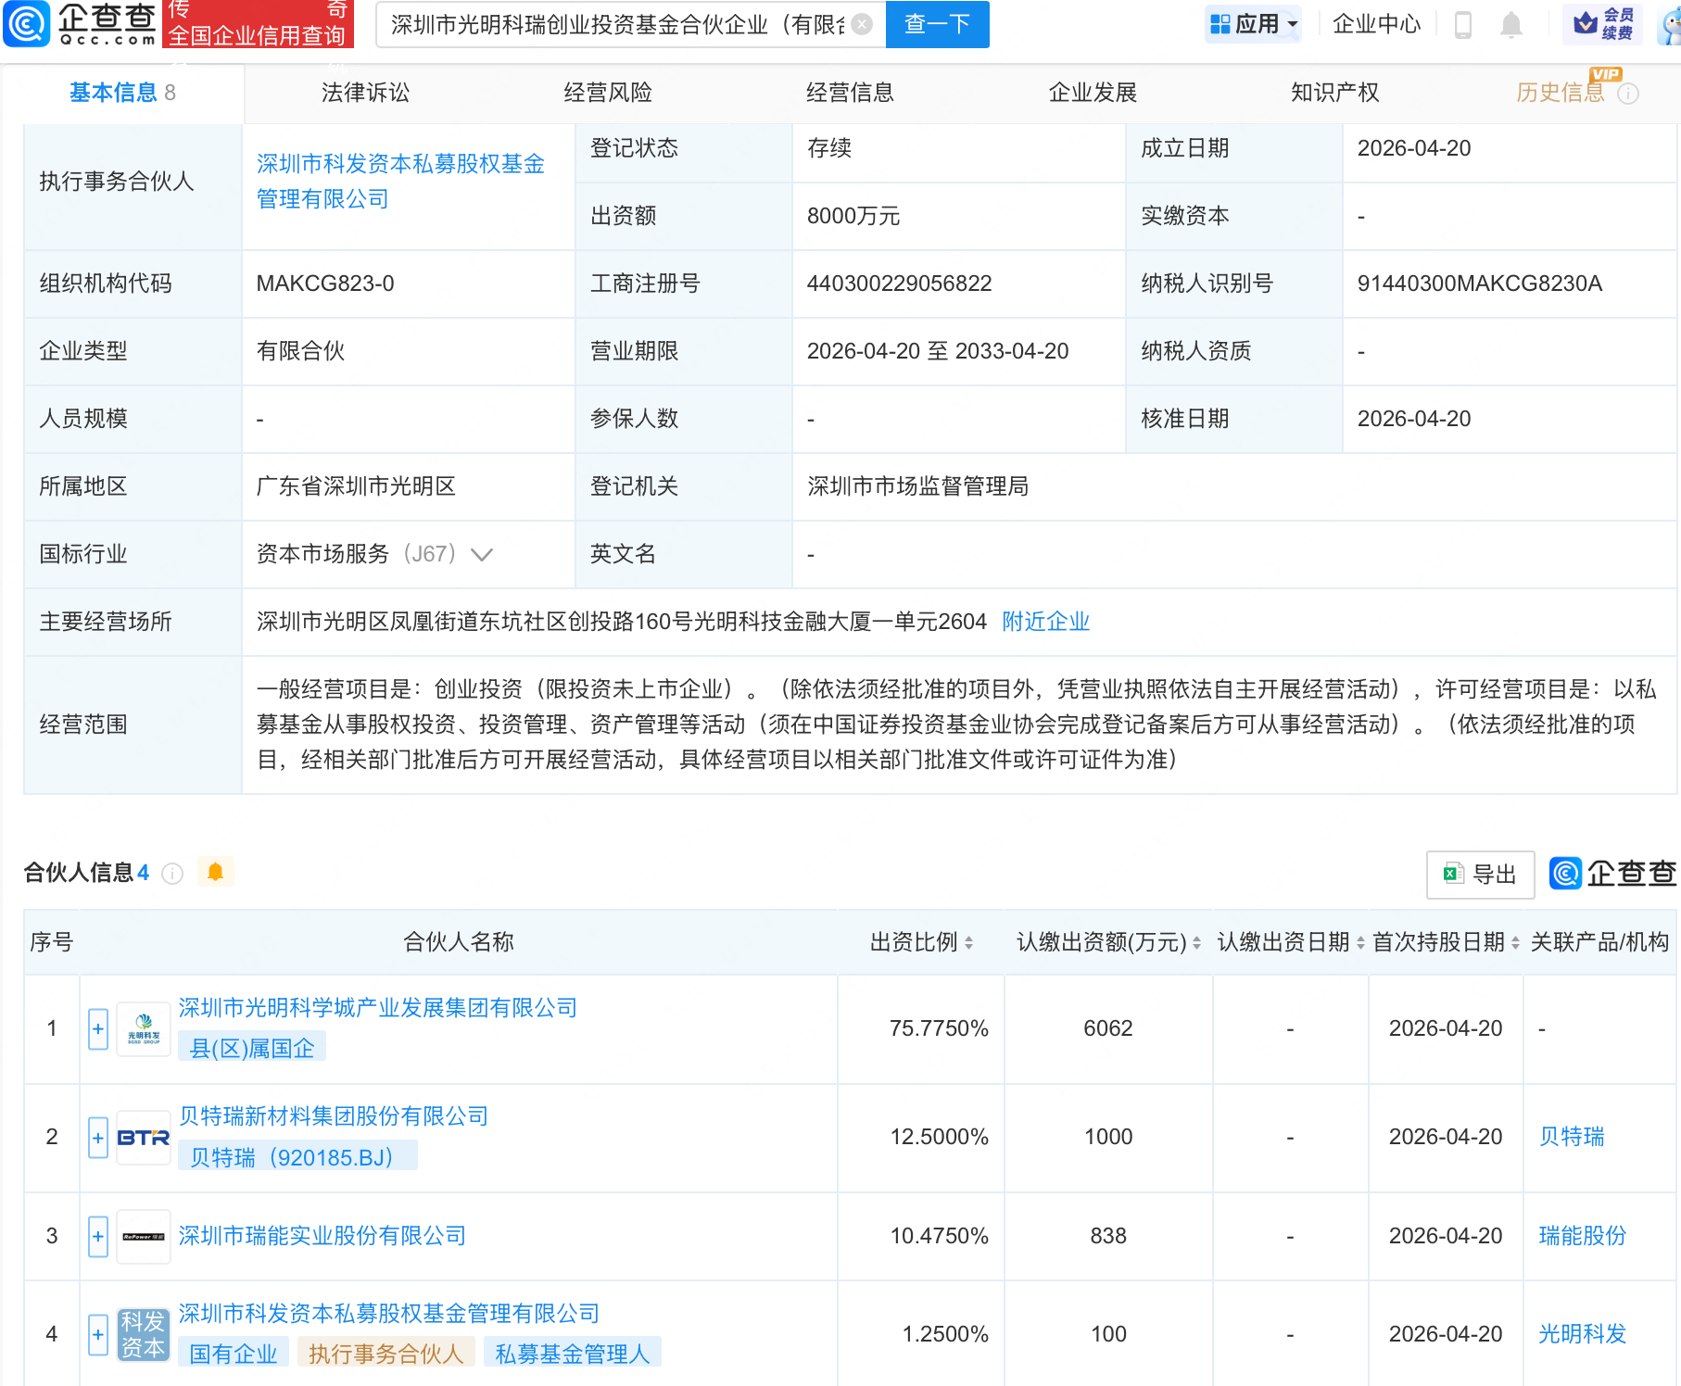This screenshot has width=1681, height=1386.
Task: Click the mobile app phone icon
Action: (1464, 25)
